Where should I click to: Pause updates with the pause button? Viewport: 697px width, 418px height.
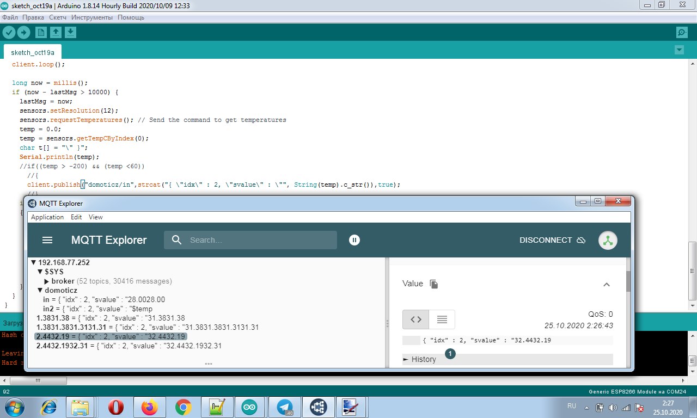354,240
